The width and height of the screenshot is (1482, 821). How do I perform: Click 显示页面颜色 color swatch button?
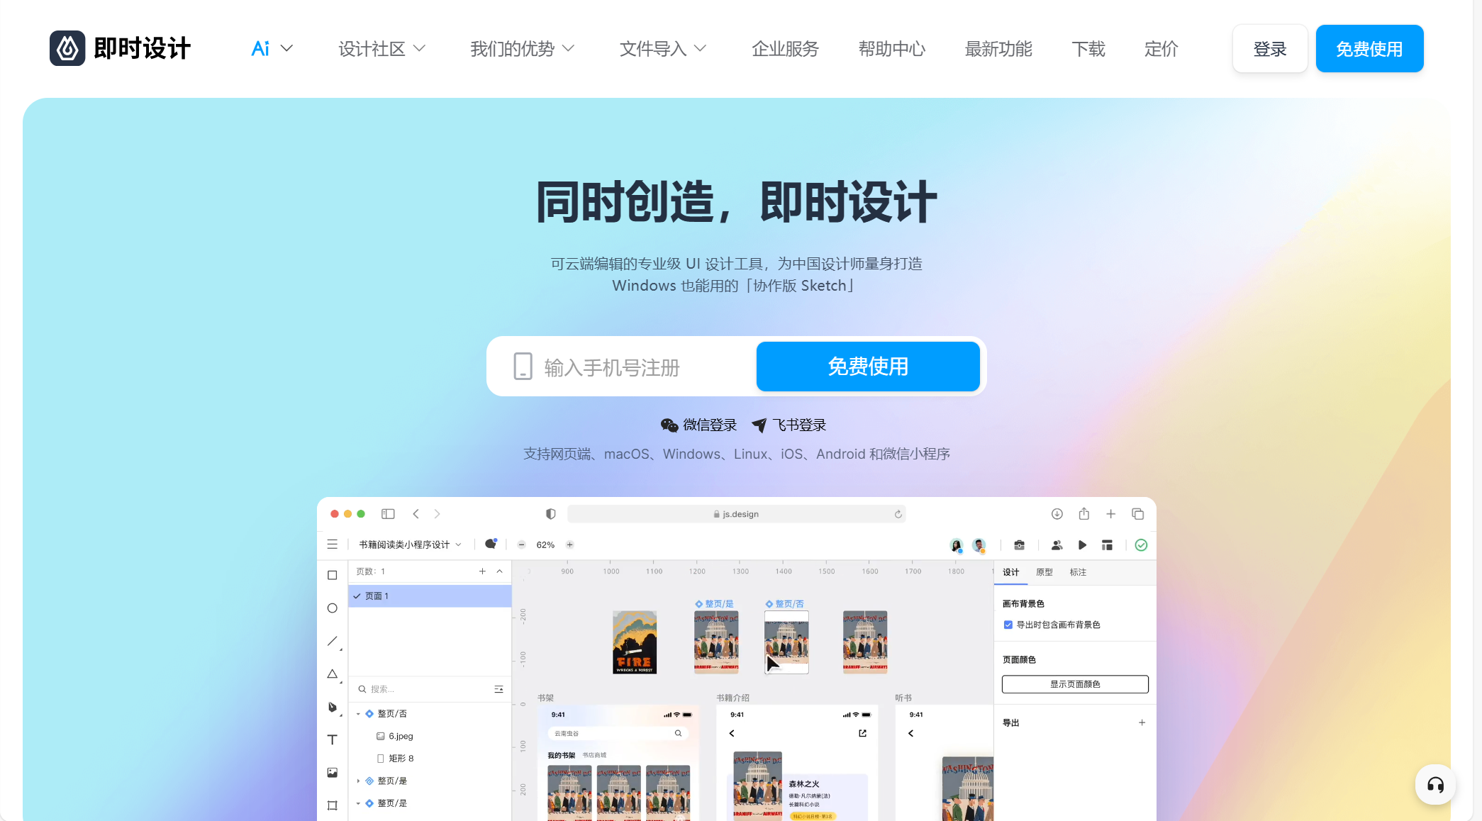[x=1074, y=684]
